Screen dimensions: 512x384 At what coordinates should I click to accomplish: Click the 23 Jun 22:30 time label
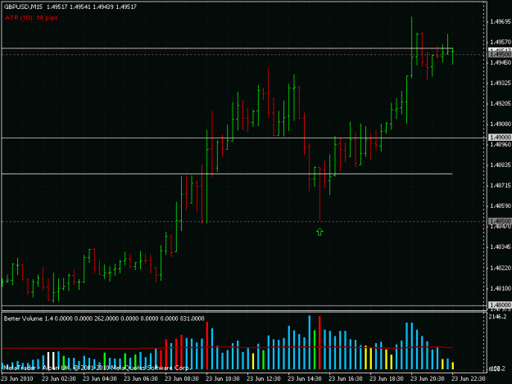[469, 378]
